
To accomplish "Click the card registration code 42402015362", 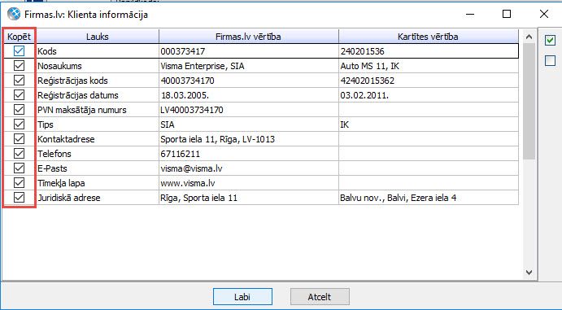I will 368,81.
